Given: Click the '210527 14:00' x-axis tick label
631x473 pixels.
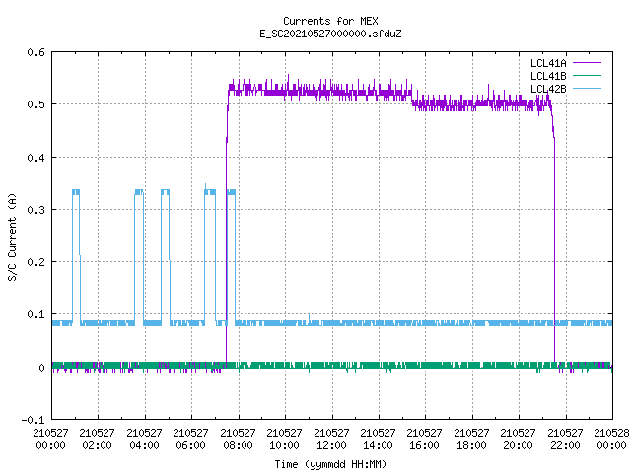Looking at the screenshot, I should [378, 439].
